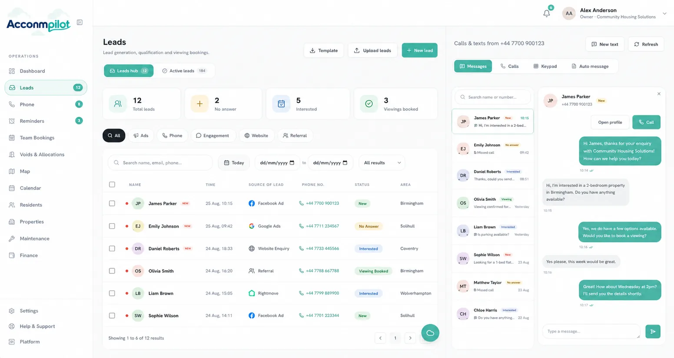This screenshot has height=358, width=674.
Task: Check the box for Emily Johnson
Action: pos(112,226)
